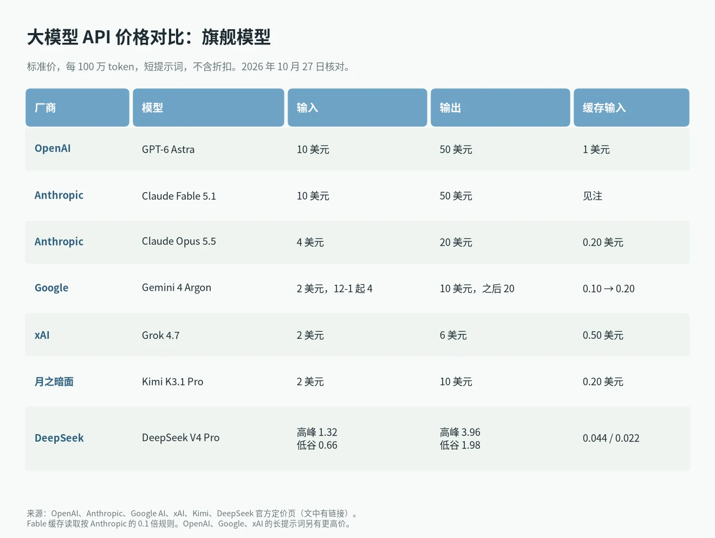Click the 10 美元，之后 20 cell
This screenshot has height=538, width=715.
477,289
